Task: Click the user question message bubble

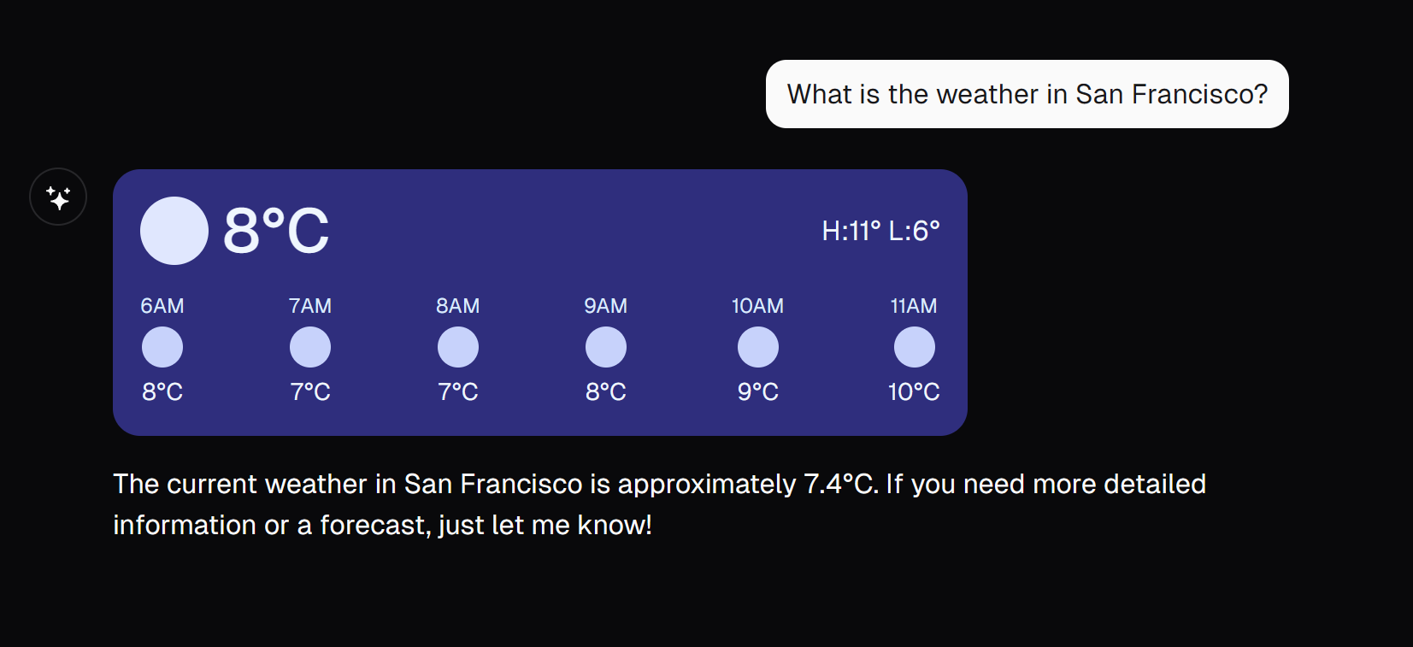Action: click(1027, 94)
